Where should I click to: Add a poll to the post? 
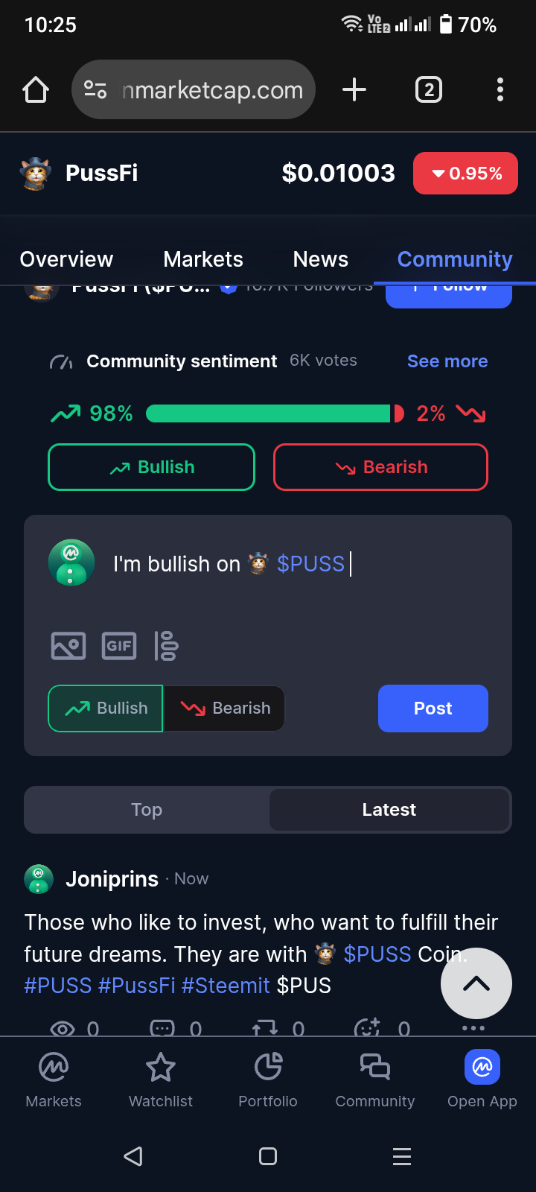(x=166, y=646)
